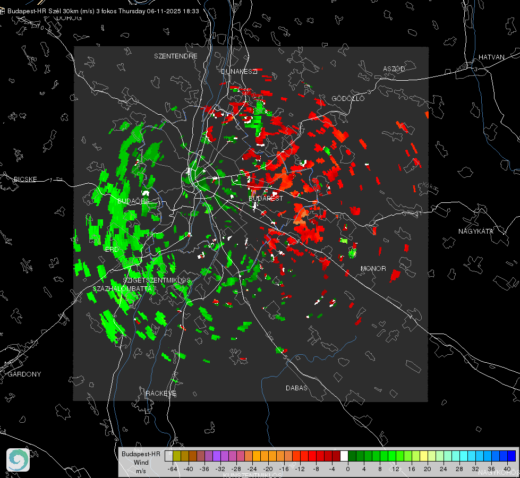
Task: Select the white zero-value swatch in the legend
Action: 344,456
